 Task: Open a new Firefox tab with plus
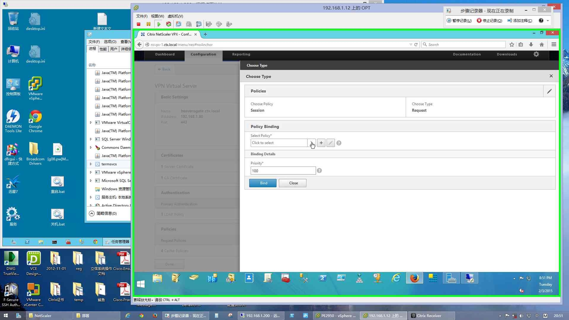(x=205, y=34)
